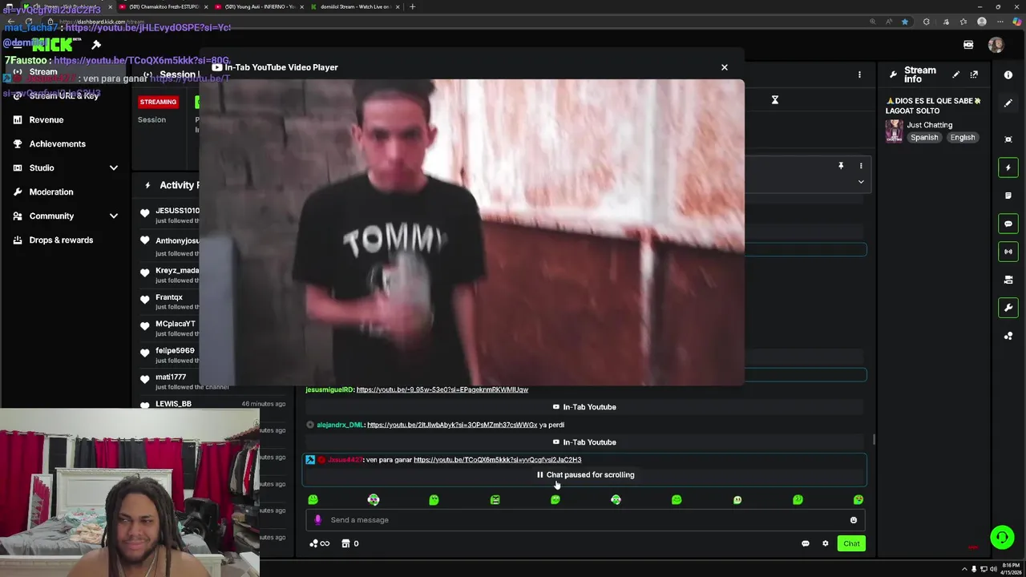Toggle the Chat panel bubble icon
Viewport: 1026px width, 577px height.
coord(1008,224)
